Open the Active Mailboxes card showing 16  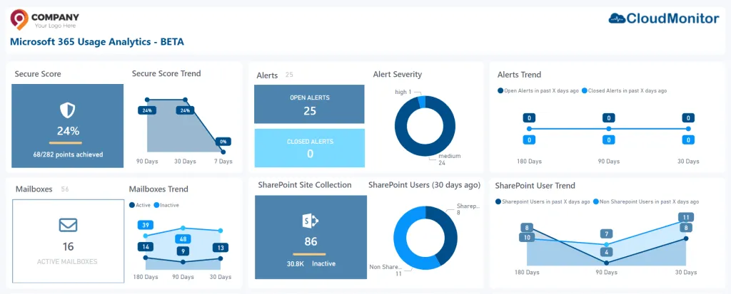click(68, 241)
